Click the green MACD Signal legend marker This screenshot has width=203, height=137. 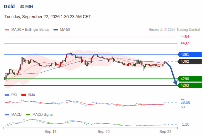[x=28, y=115]
